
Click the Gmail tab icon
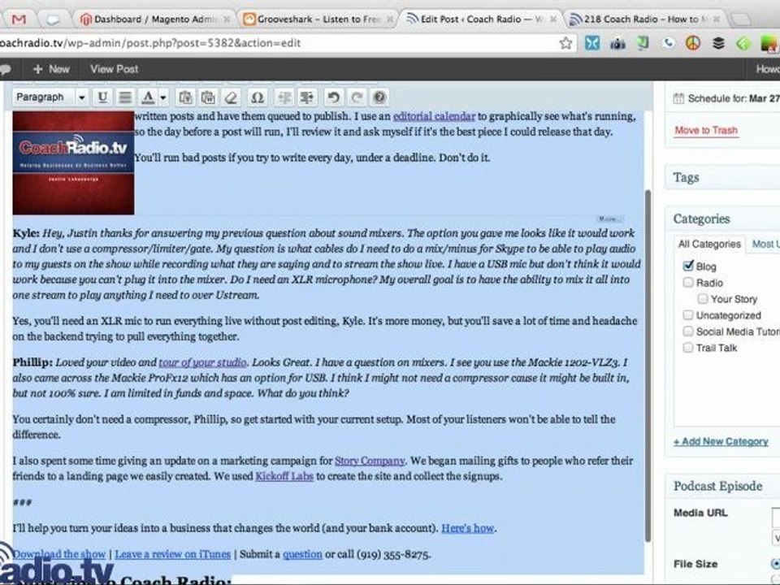tap(19, 19)
